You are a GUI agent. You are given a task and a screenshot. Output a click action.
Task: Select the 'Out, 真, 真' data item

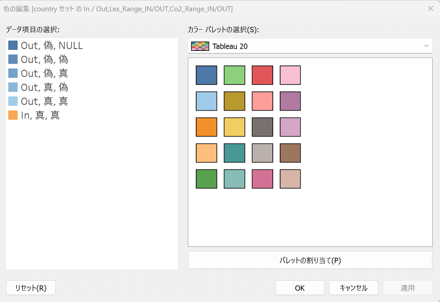92,101
